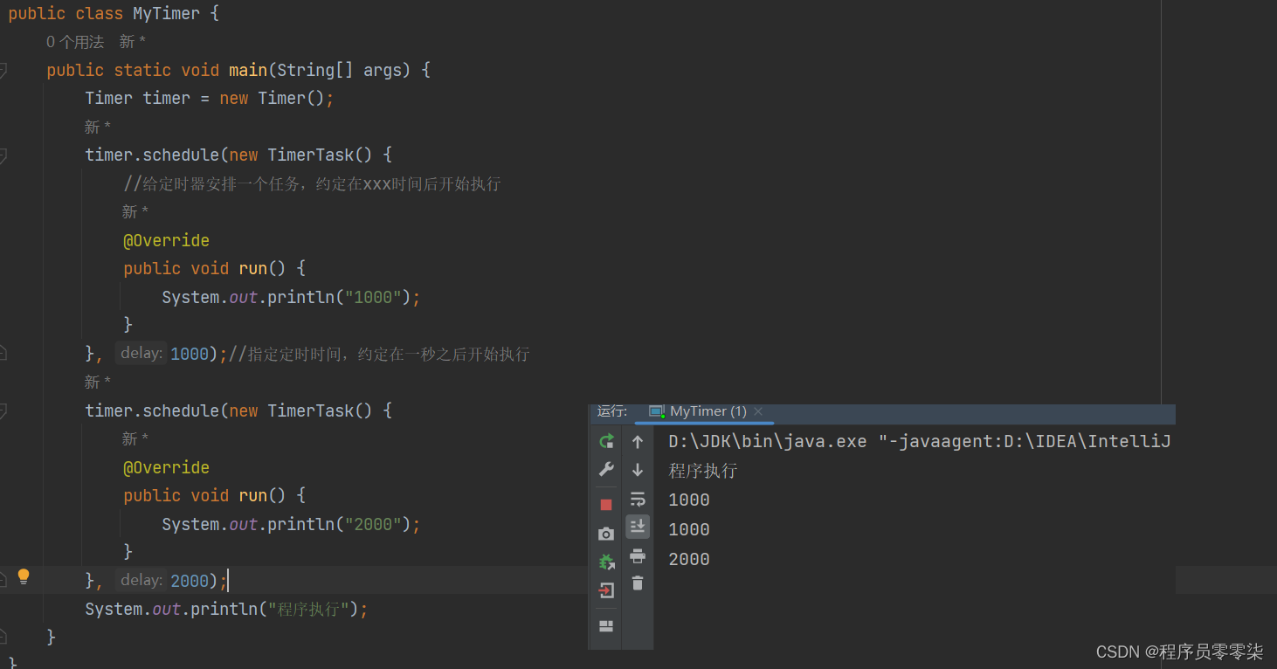Click the println("程序执行") statement
Image resolution: width=1277 pixels, height=669 pixels.
pos(226,610)
